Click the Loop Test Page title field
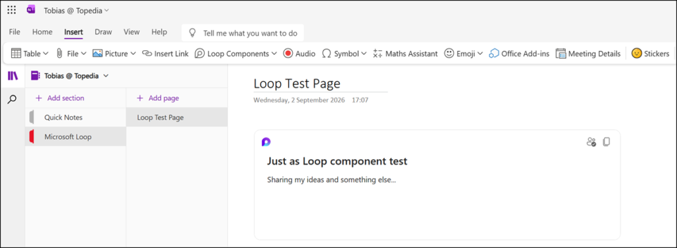677x248 pixels. coord(321,83)
